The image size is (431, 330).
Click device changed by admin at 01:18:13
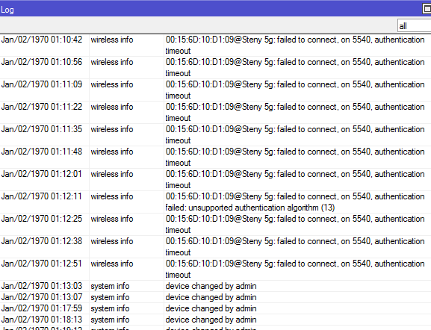[x=211, y=320]
